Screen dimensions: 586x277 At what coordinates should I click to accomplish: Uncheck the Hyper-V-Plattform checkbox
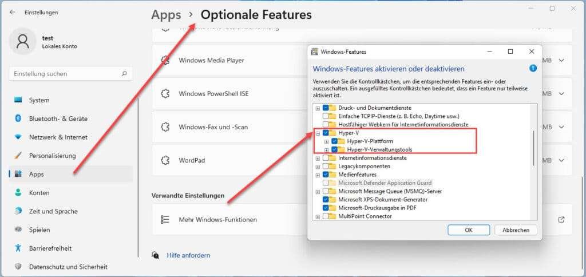click(x=334, y=141)
